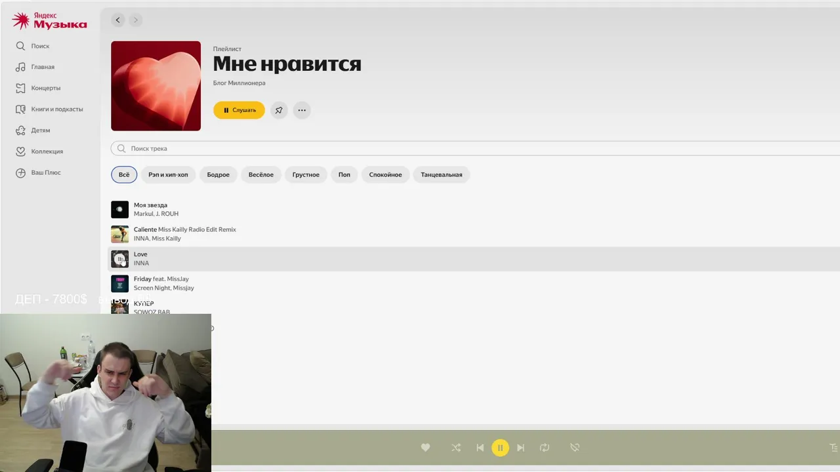Skip to the next track
This screenshot has width=840, height=472.
[520, 448]
